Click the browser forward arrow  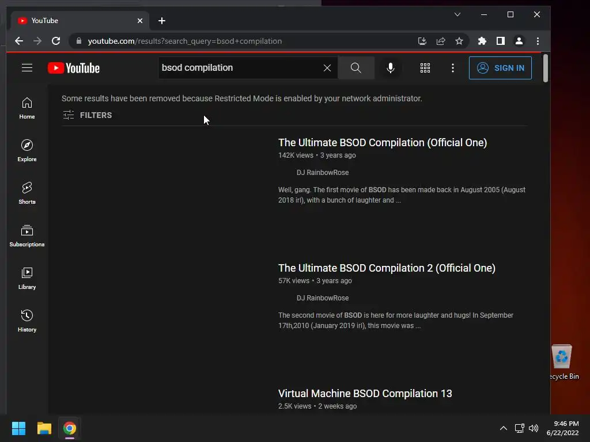click(x=37, y=41)
